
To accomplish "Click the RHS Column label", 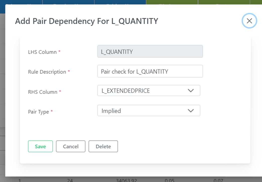I will tap(43, 92).
